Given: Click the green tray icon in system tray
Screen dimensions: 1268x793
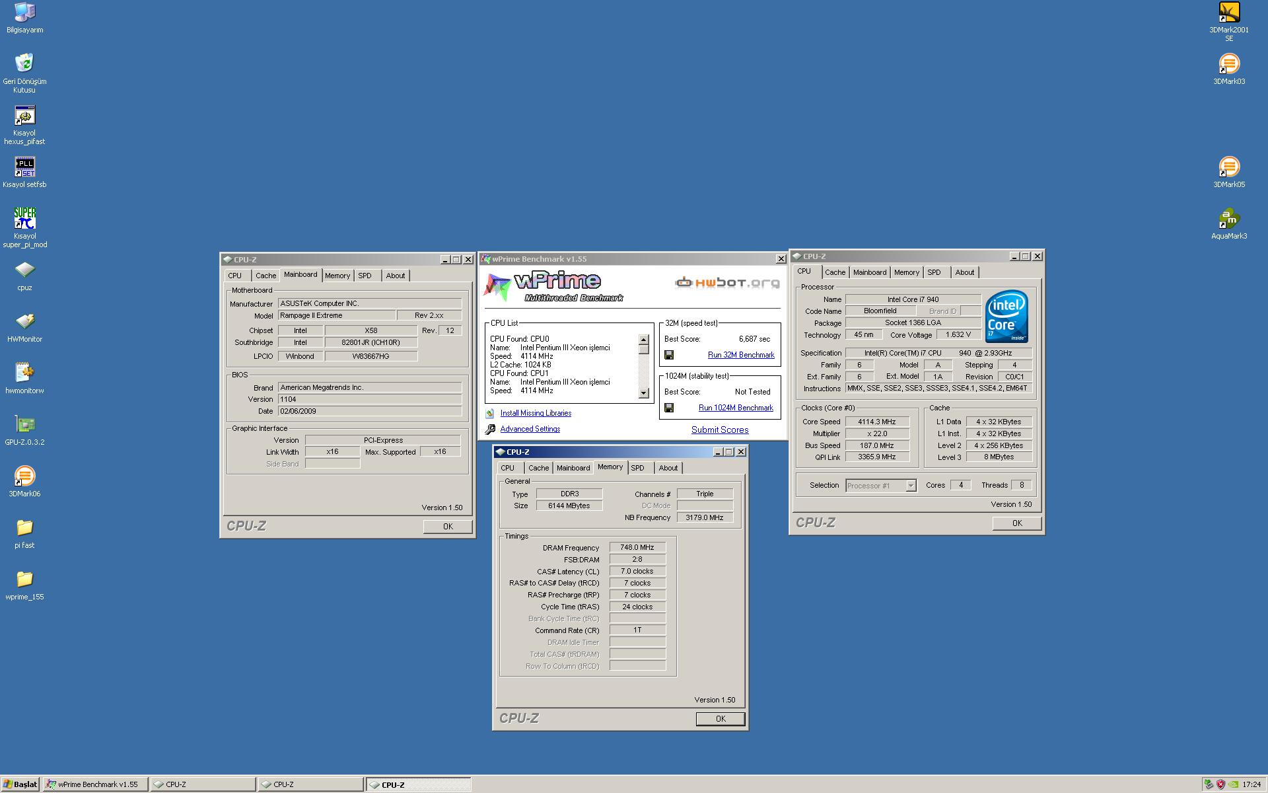Looking at the screenshot, I should (1209, 784).
